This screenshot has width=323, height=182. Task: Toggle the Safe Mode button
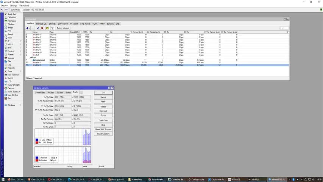click(15, 10)
